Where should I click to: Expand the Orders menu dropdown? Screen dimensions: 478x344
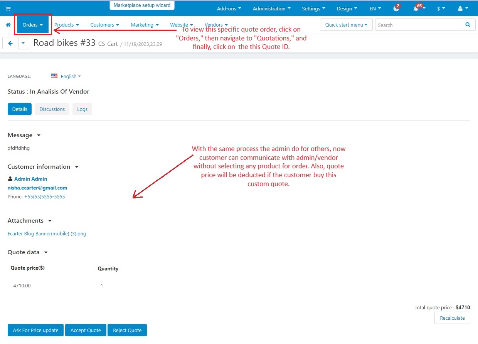point(32,24)
